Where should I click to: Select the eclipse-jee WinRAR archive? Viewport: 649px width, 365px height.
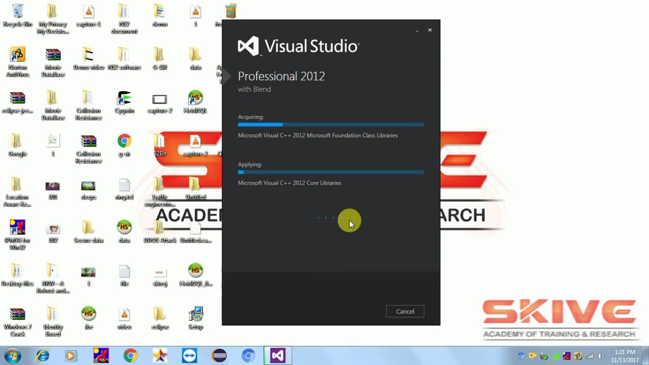18,102
